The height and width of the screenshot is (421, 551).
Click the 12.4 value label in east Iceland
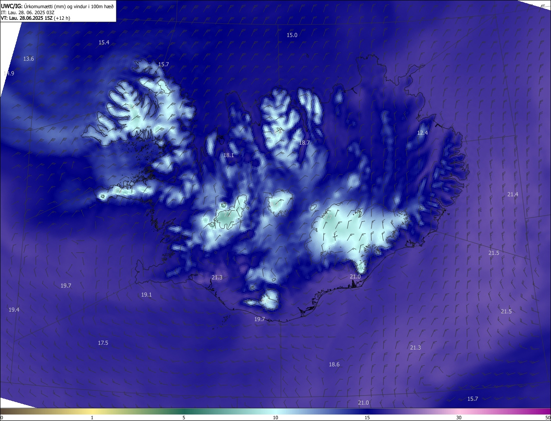(x=422, y=133)
